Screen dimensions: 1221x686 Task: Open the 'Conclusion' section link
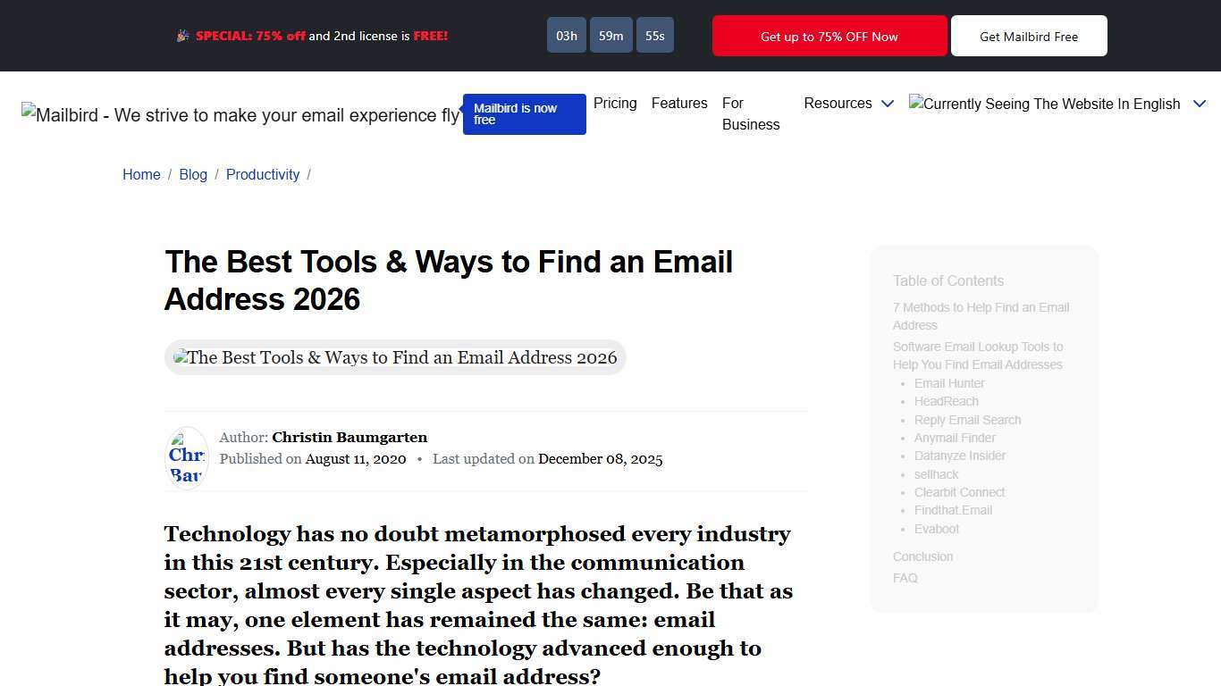922,556
